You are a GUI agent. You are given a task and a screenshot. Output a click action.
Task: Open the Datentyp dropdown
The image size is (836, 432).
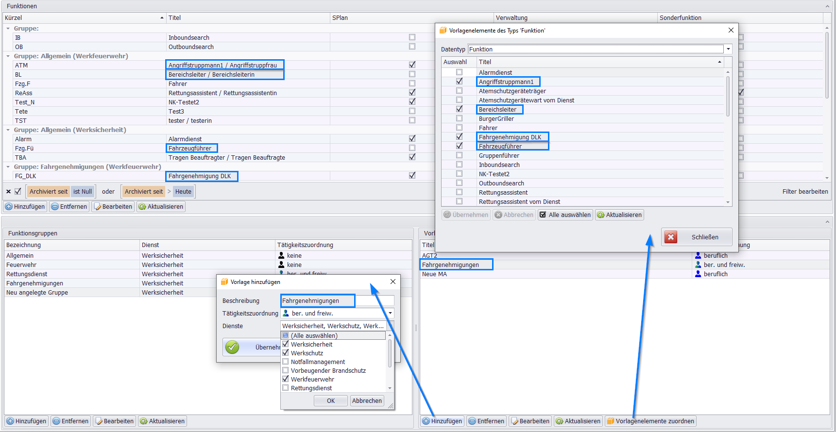coord(728,49)
